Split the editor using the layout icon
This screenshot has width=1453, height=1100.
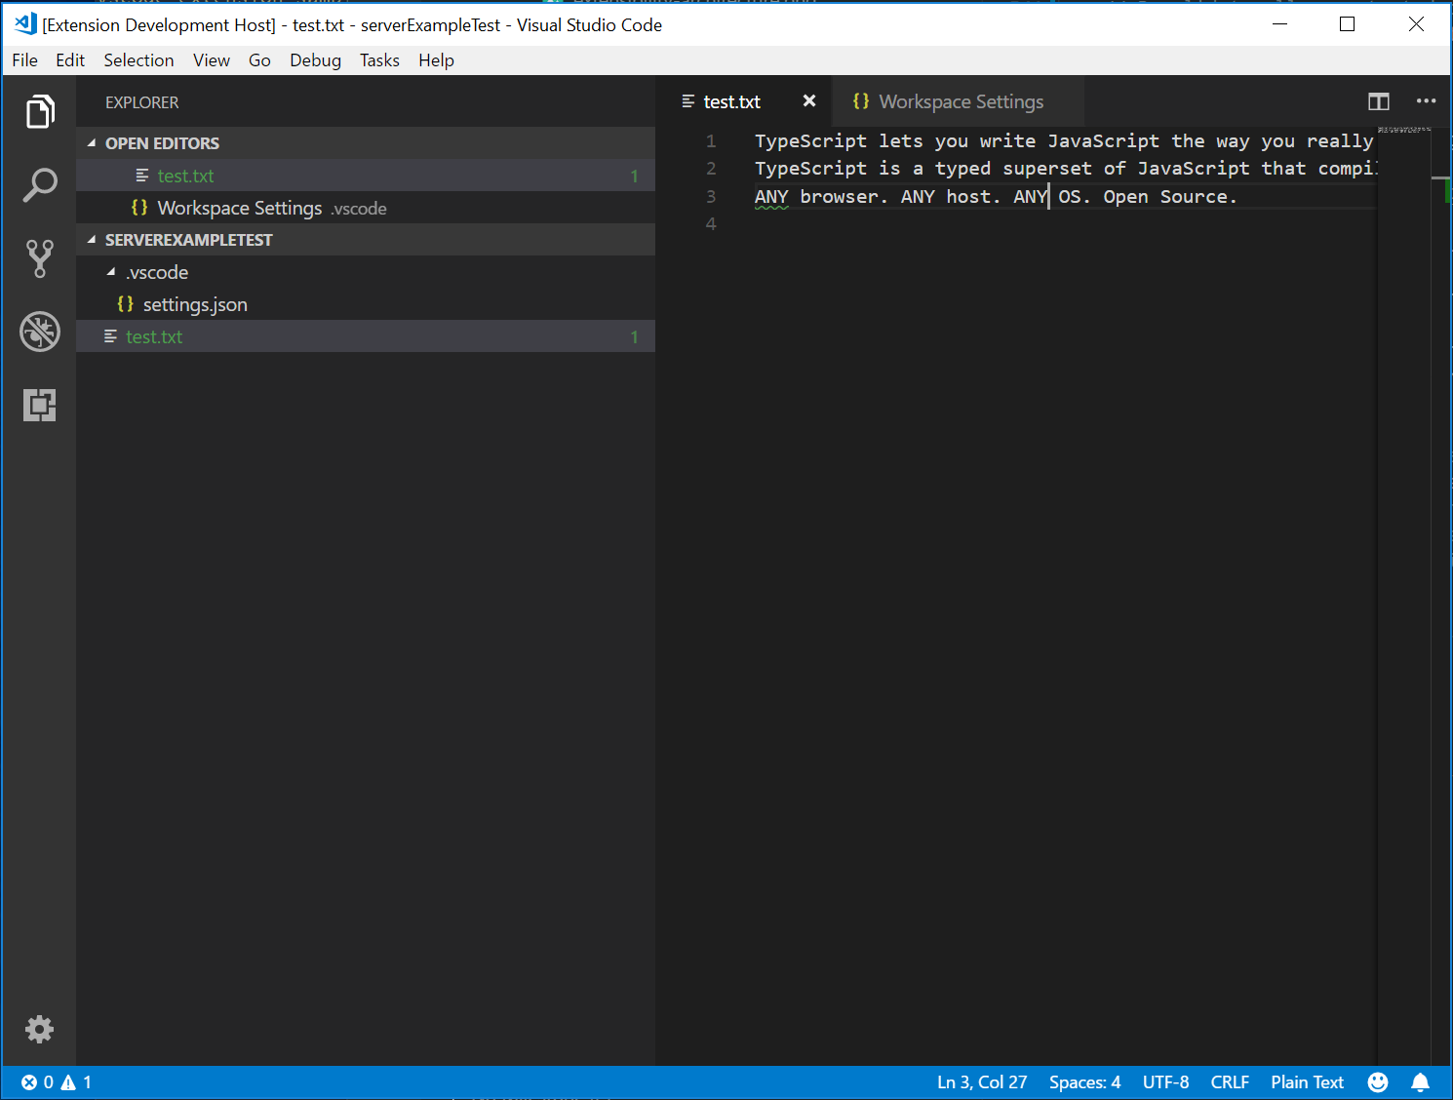1378,101
